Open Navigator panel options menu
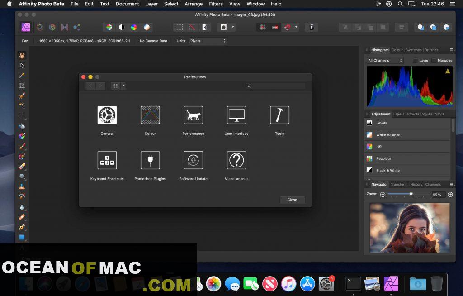 point(452,184)
